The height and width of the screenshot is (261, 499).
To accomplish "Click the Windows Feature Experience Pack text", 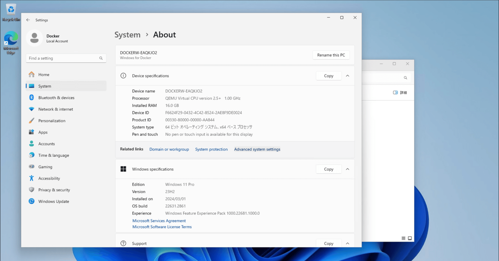I will tap(212, 213).
